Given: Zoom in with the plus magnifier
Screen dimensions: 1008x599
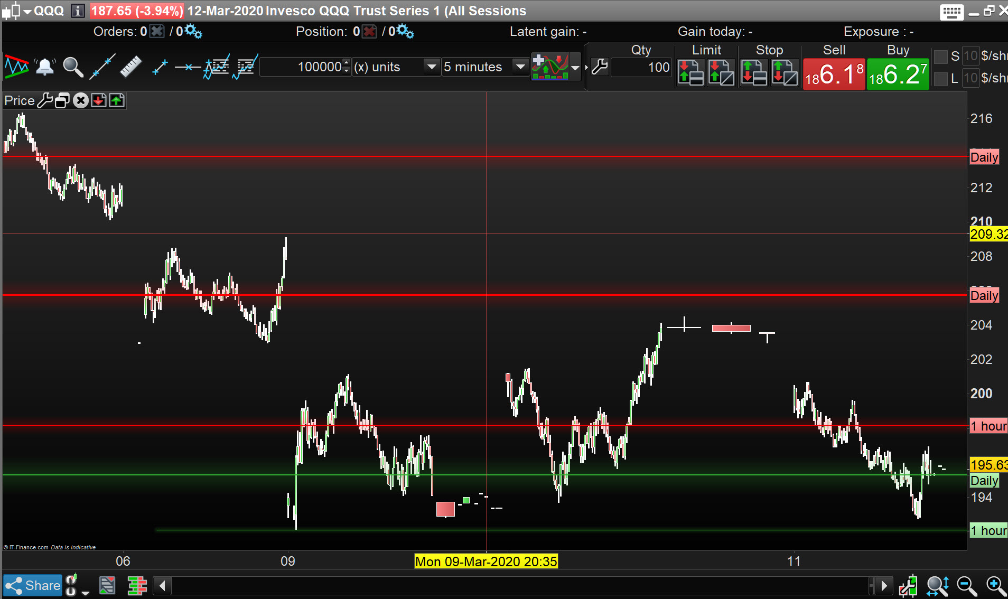Looking at the screenshot, I should pyautogui.click(x=996, y=586).
